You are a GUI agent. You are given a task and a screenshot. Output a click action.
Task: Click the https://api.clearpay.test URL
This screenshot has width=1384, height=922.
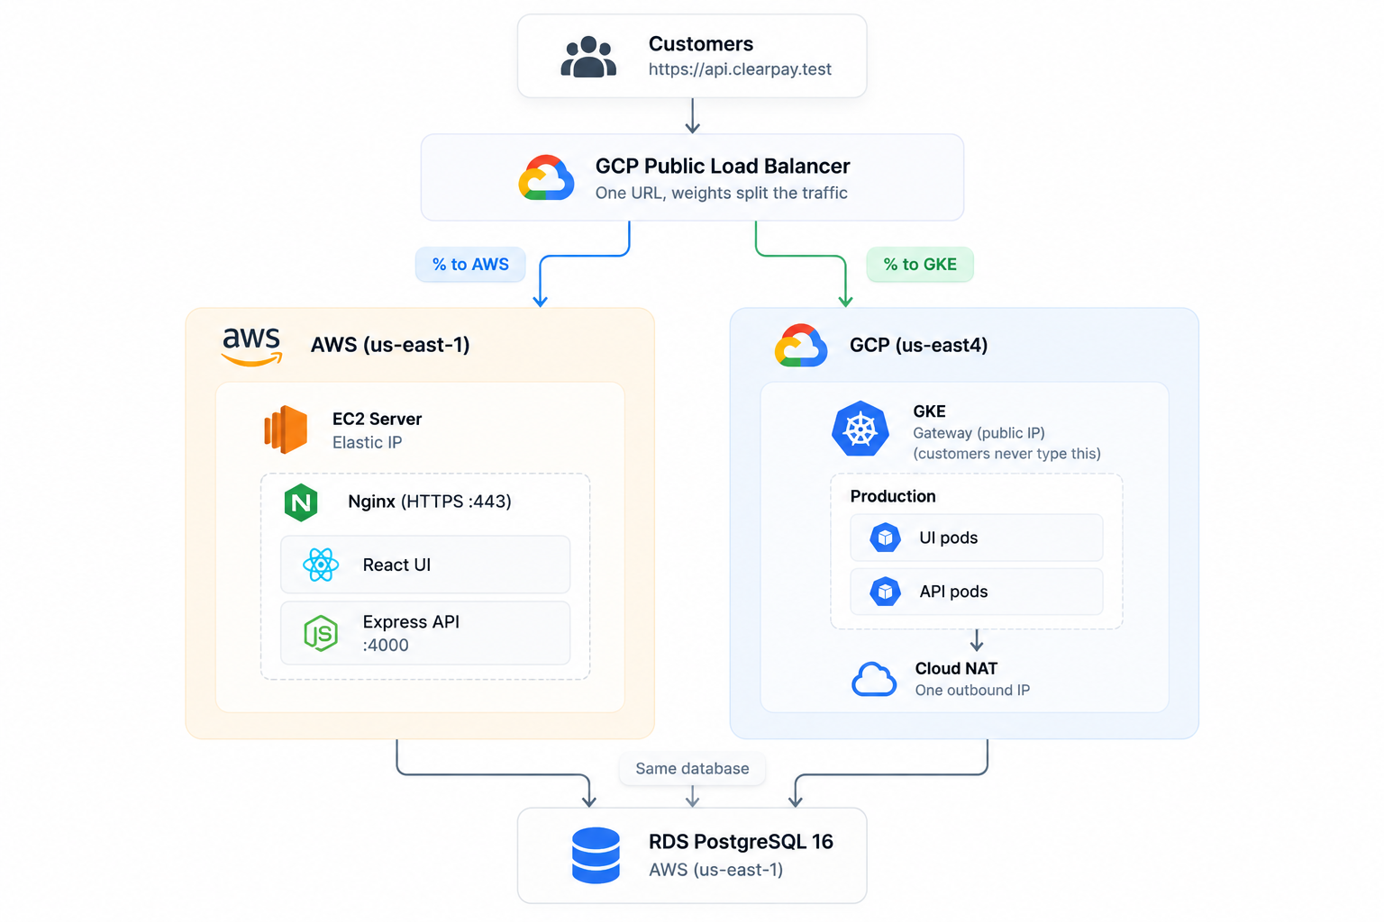(x=740, y=69)
